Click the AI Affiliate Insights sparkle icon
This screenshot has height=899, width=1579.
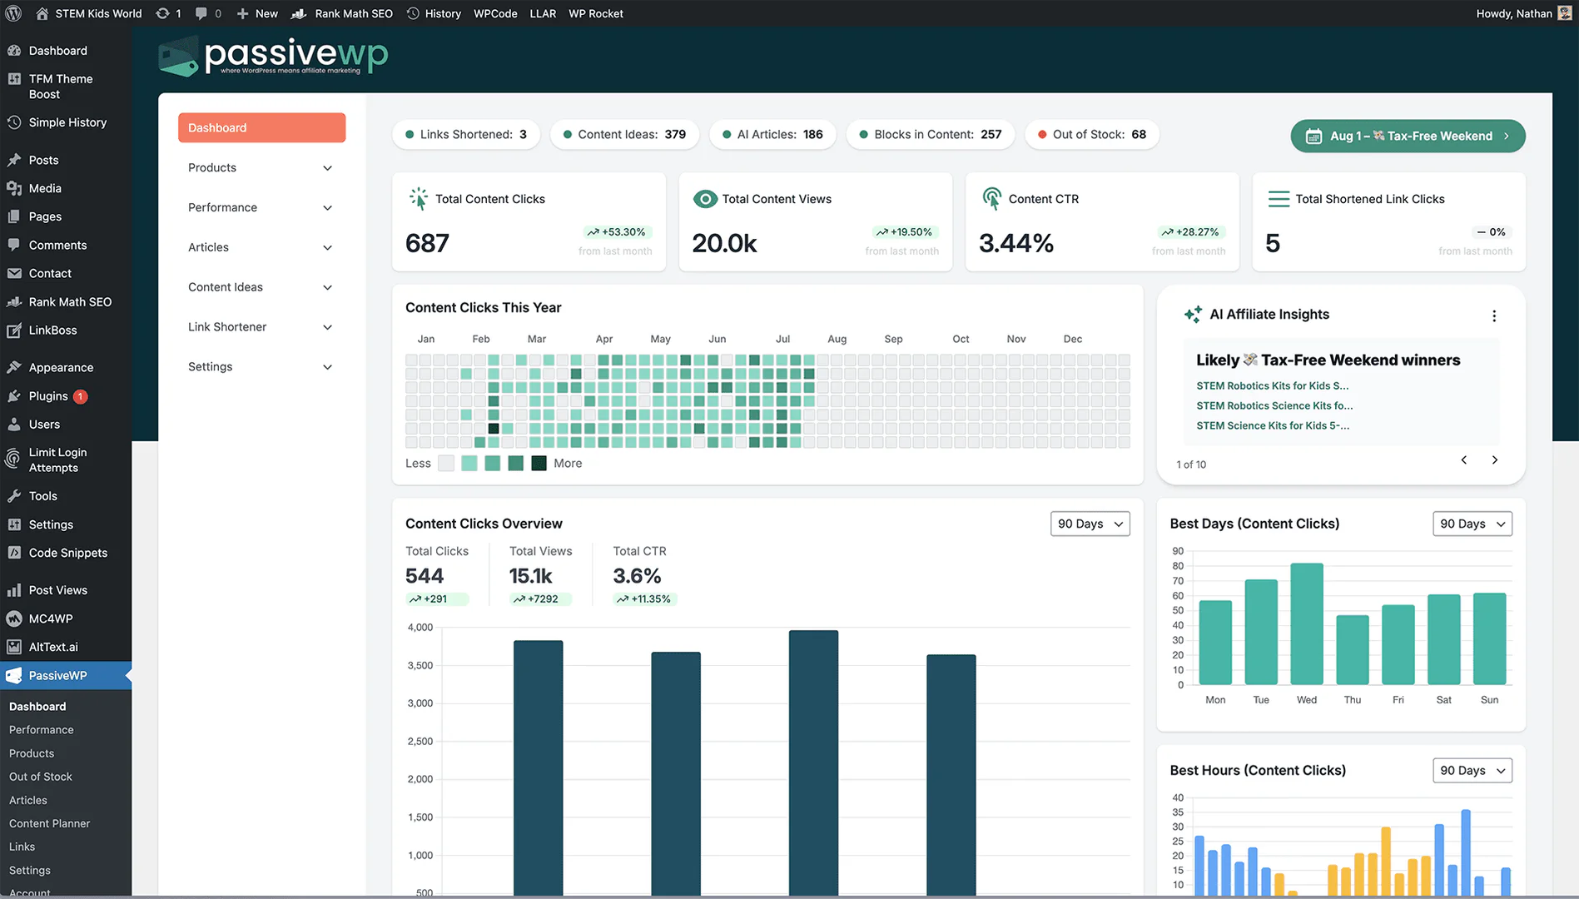coord(1193,314)
